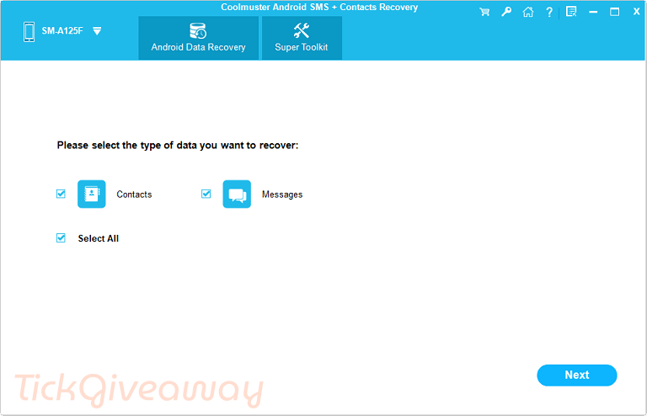Open help question mark icon
647x416 pixels.
click(549, 12)
